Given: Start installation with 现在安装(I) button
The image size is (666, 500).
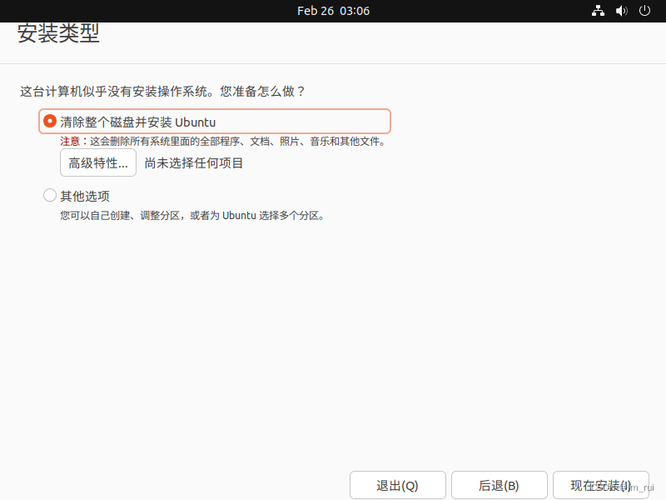Looking at the screenshot, I should coord(601,485).
